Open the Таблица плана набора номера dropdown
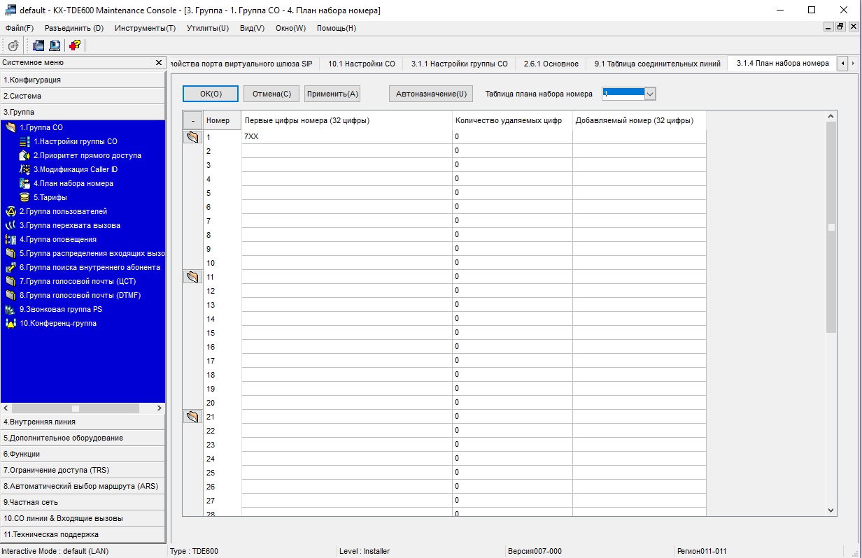 [649, 94]
